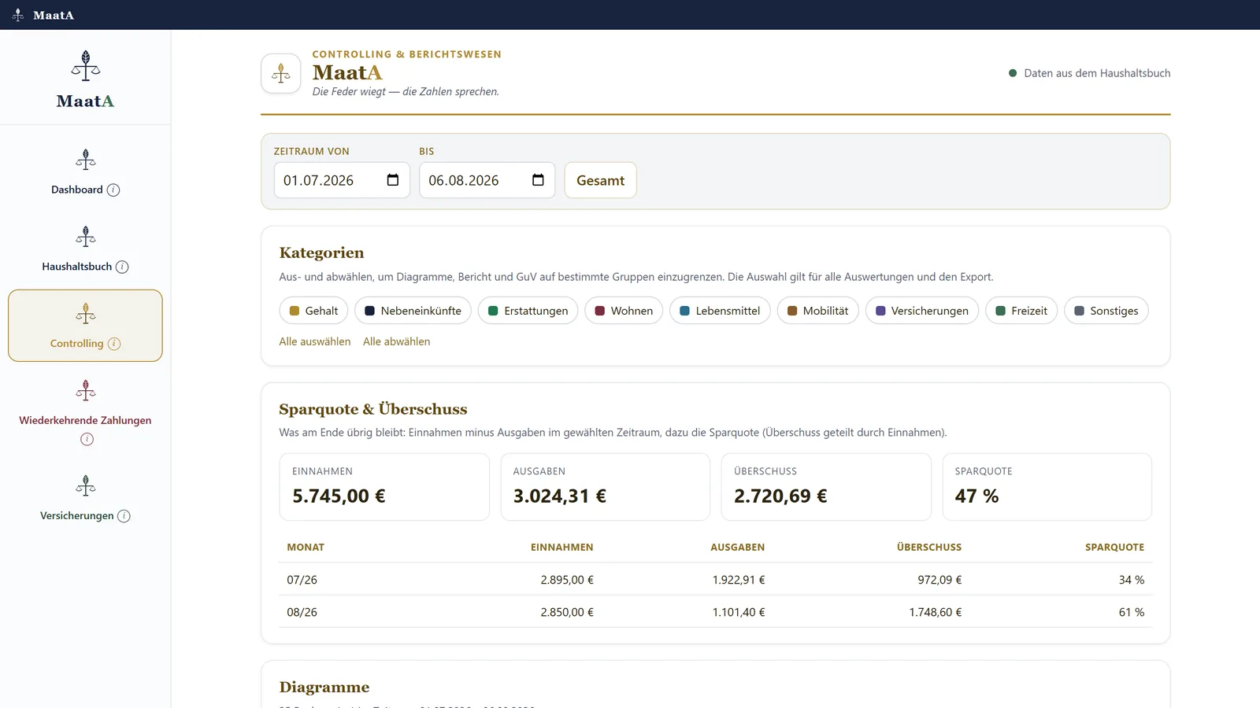
Task: Click the Gesamt button
Action: point(600,180)
